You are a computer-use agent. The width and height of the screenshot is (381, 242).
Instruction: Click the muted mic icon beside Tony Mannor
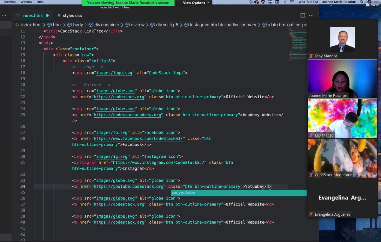click(311, 56)
